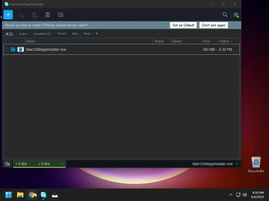Switch to the Completed (1) tab
This screenshot has width=269, height=201.
coord(42,34)
